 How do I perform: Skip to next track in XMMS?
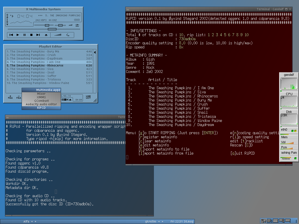coord(38,35)
